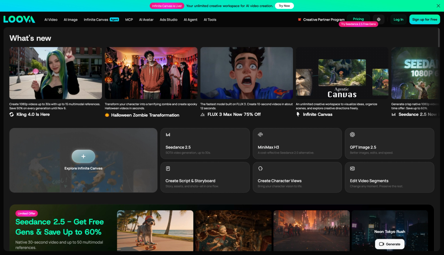This screenshot has height=255, width=444.
Task: Click the Log In button
Action: 398,20
